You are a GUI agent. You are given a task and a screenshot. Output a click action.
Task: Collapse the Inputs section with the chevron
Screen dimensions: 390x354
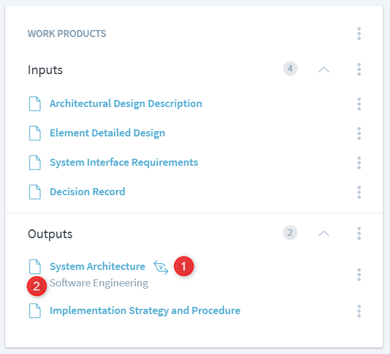[x=324, y=69]
